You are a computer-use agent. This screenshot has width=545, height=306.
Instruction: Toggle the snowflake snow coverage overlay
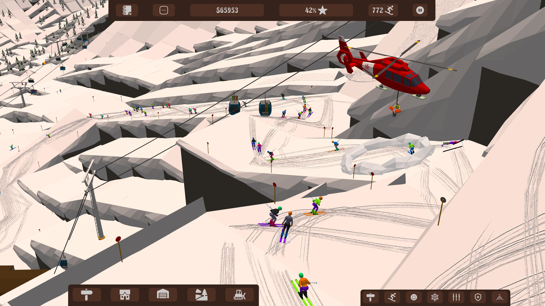(x=435, y=297)
